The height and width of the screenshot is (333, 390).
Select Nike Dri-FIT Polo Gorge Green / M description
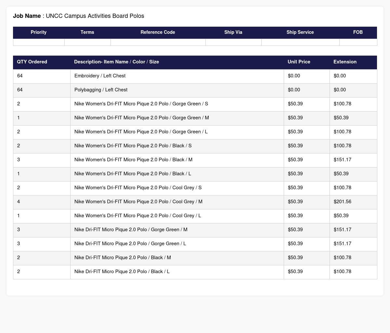pos(131,230)
